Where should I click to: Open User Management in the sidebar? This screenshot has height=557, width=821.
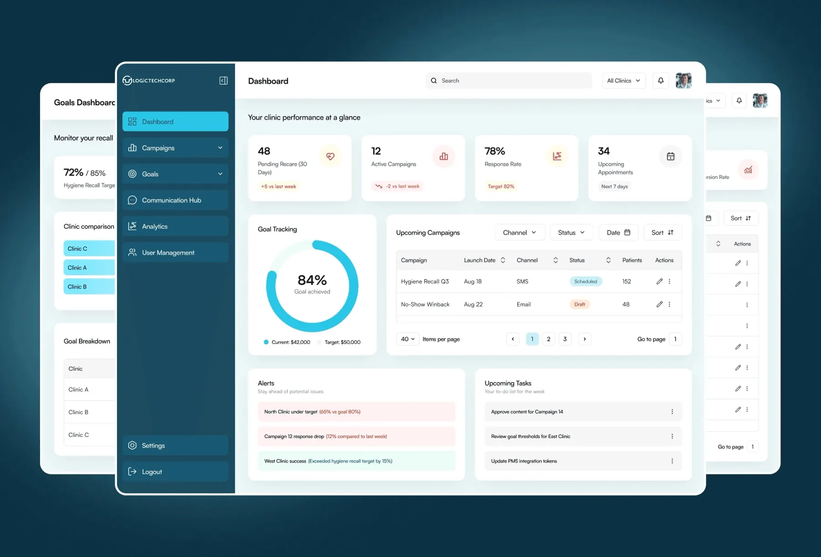175,253
